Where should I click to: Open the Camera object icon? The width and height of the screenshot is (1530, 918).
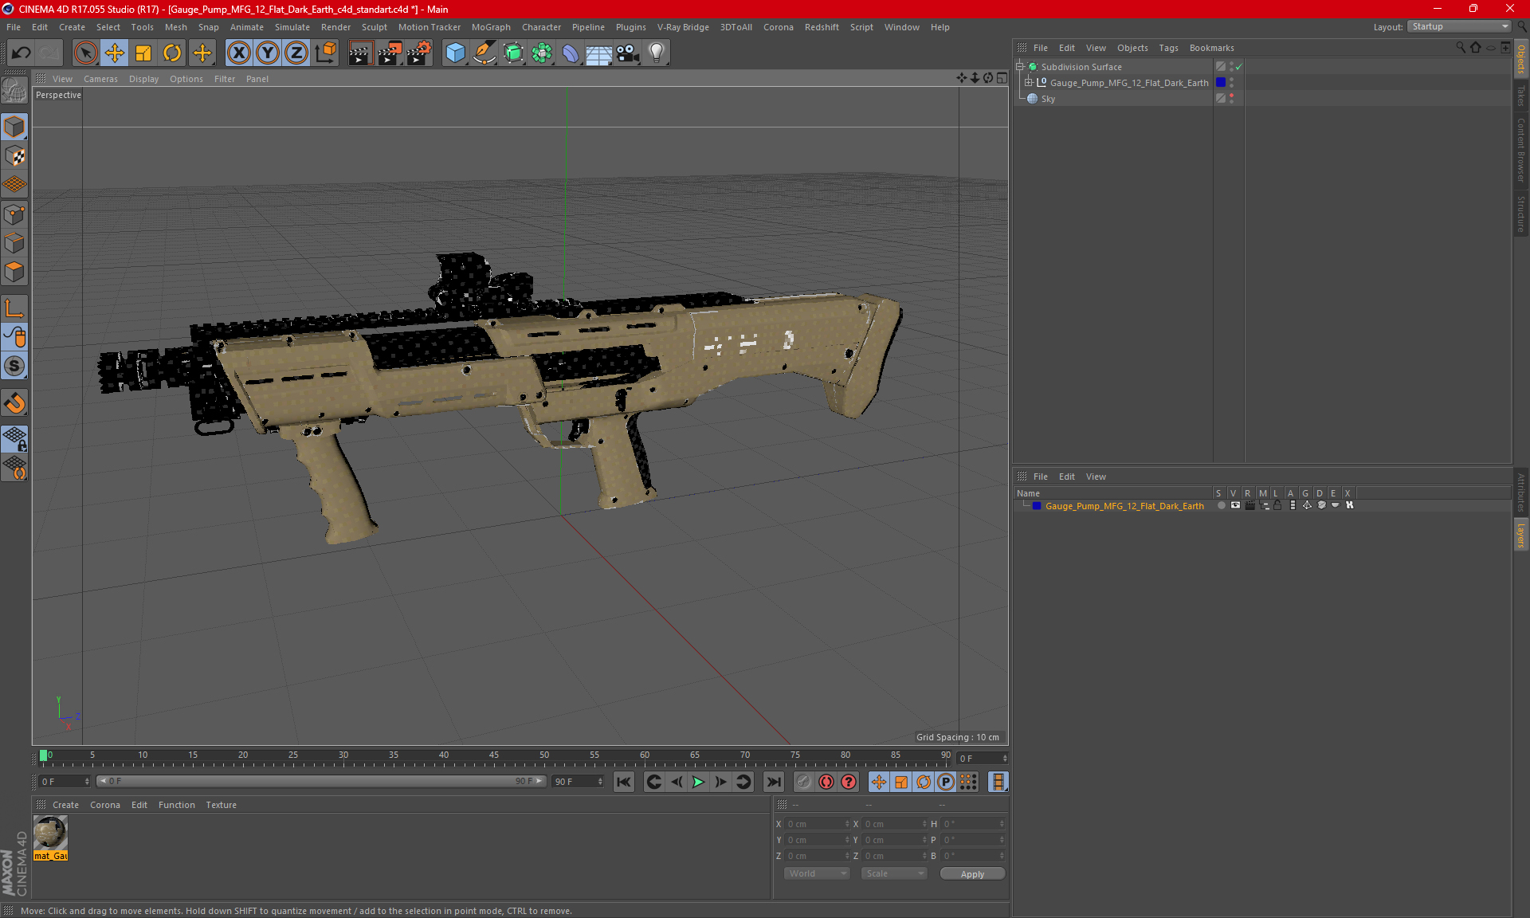[x=627, y=53]
